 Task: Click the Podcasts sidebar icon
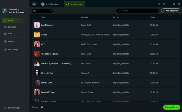pos(5,27)
